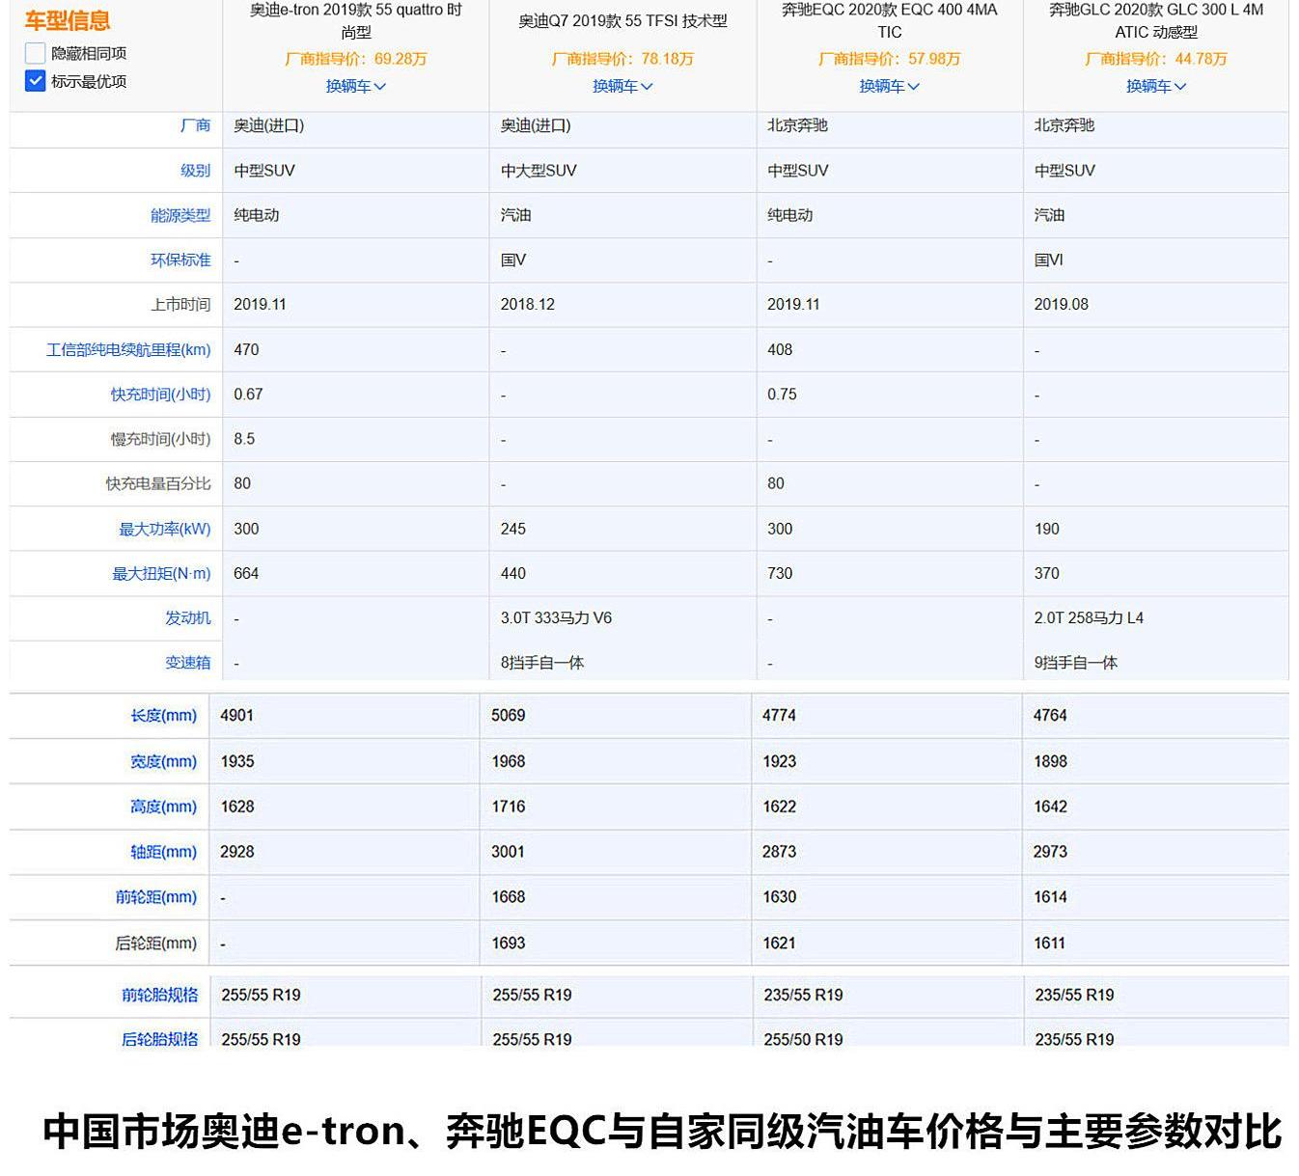The height and width of the screenshot is (1176, 1299).
Task: Click the 快充时间(小时) label
Action: pos(160,394)
